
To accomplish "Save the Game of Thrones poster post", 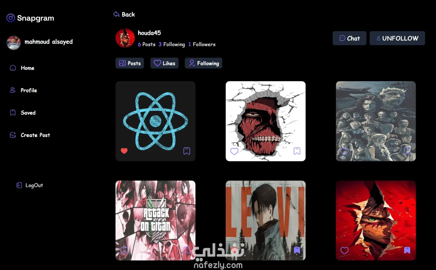I will coord(407,151).
